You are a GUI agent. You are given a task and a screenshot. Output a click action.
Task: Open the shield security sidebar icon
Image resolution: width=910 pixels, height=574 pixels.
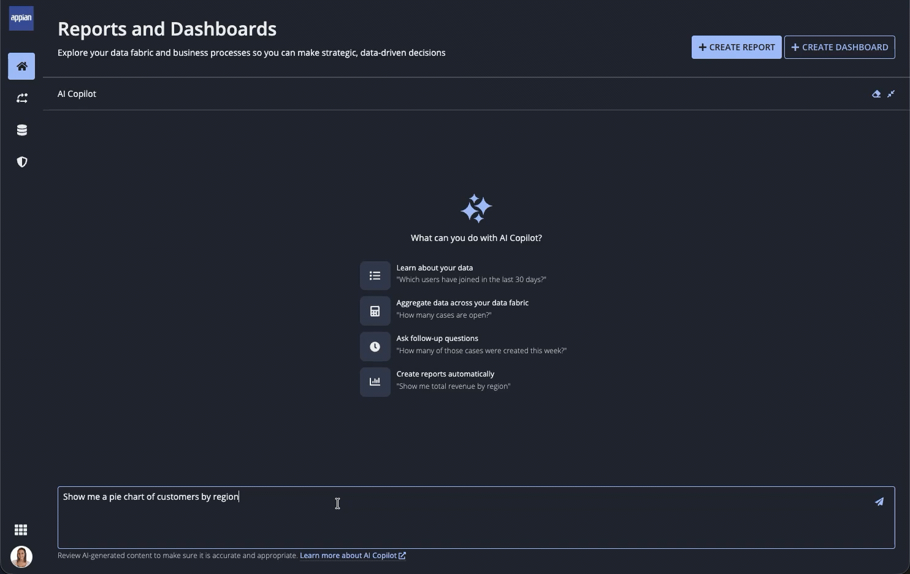tap(21, 162)
